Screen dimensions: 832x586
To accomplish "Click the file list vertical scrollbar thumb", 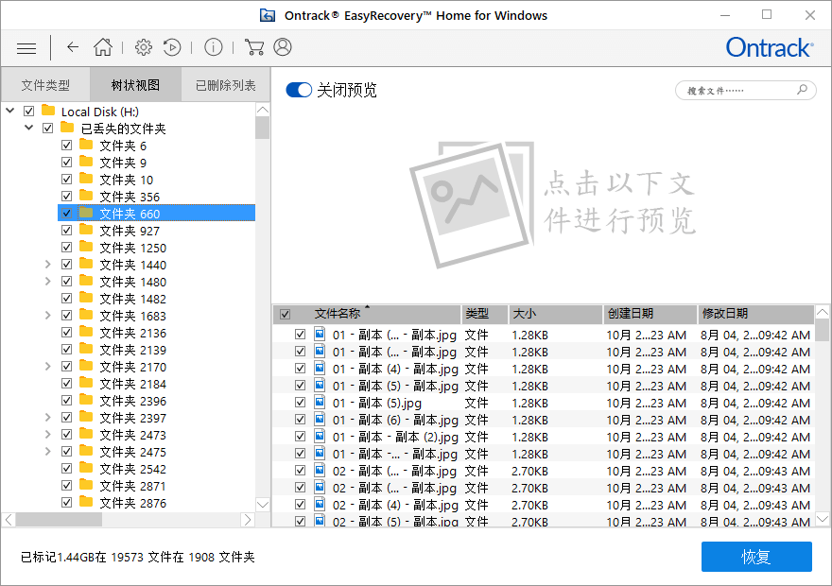I will 822,329.
